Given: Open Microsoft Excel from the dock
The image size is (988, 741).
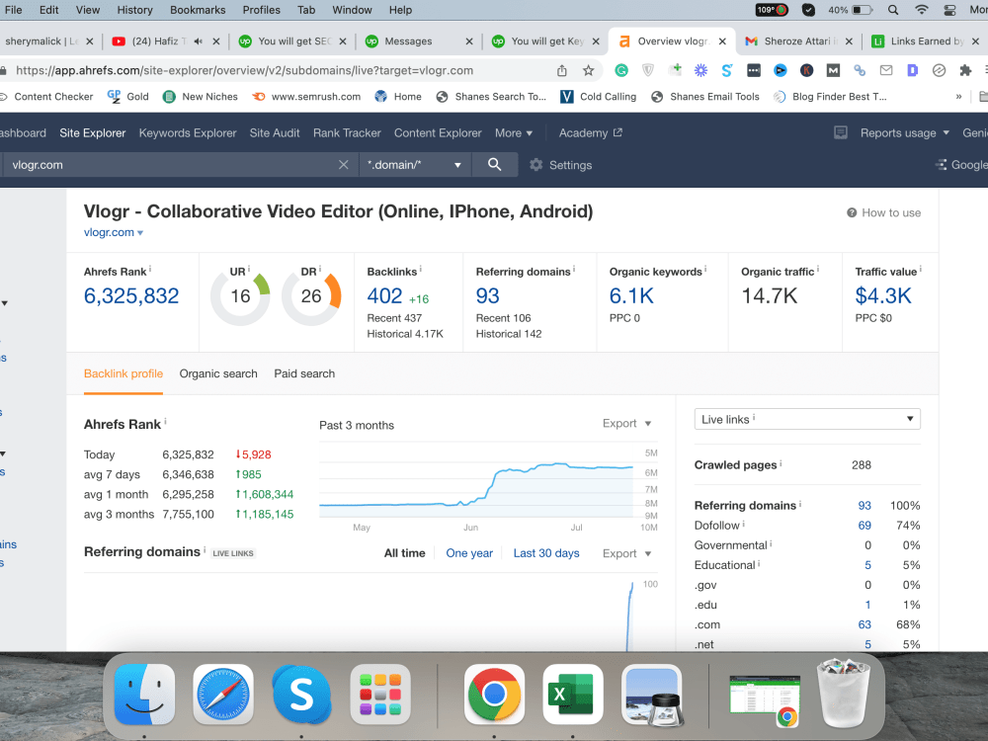Looking at the screenshot, I should (x=573, y=695).
